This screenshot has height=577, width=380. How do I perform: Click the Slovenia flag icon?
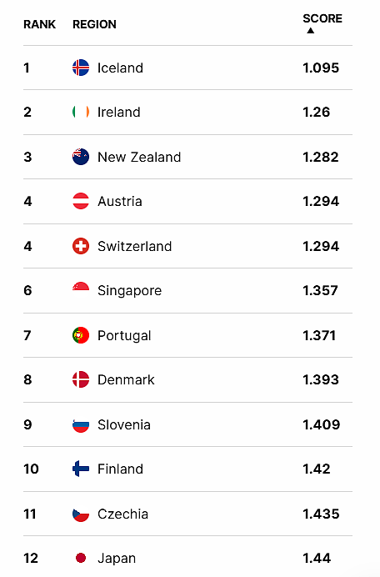81,424
